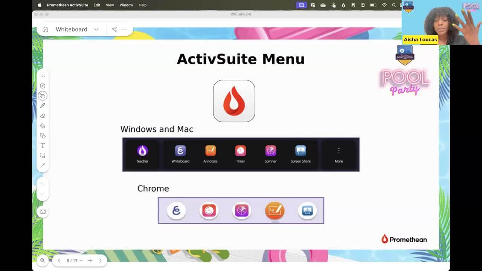Screen dimensions: 482x271
Task: Click the Chrome whiteboard circle icon
Action: (x=176, y=210)
